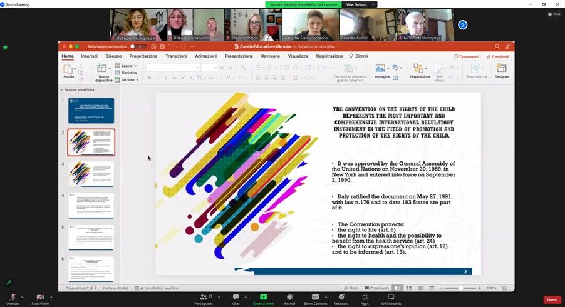The image size is (565, 307).
Task: Click the Condividi button
Action: click(x=497, y=56)
